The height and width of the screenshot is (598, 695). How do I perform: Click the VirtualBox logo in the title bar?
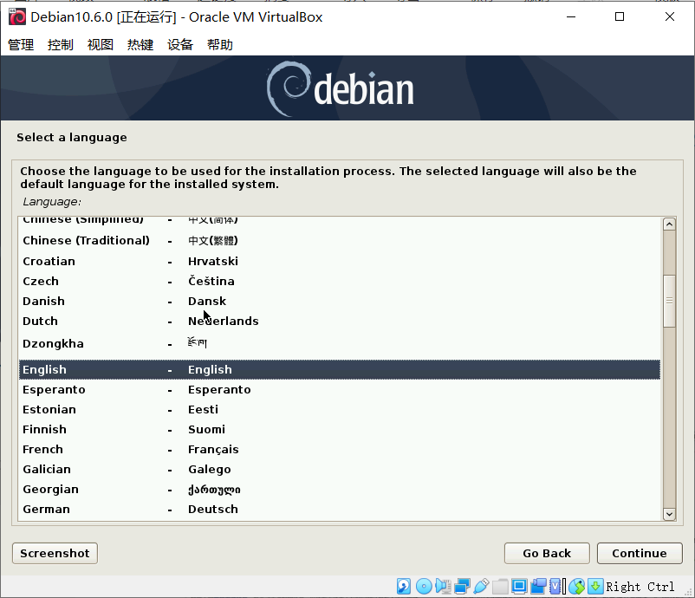16,16
